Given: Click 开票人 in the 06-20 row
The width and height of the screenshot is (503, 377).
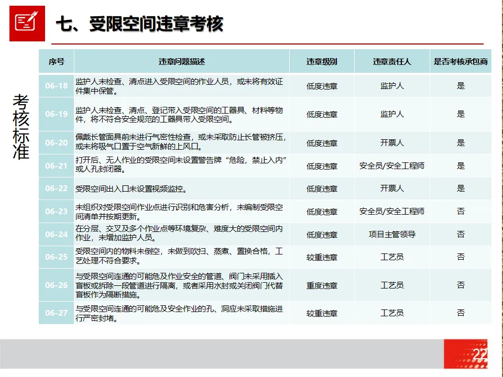Looking at the screenshot, I should pyautogui.click(x=392, y=142).
